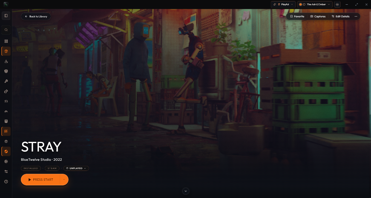
Task: Toggle the sidebar panel icon
Action: [x=6, y=16]
